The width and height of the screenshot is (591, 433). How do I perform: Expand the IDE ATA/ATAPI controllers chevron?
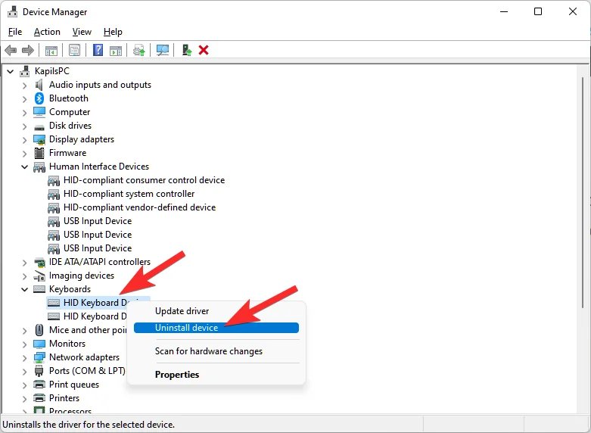pyautogui.click(x=24, y=262)
